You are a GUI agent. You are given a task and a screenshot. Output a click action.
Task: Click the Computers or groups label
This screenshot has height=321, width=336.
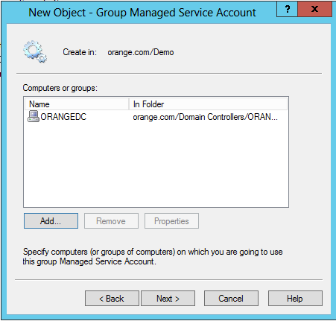(60, 88)
